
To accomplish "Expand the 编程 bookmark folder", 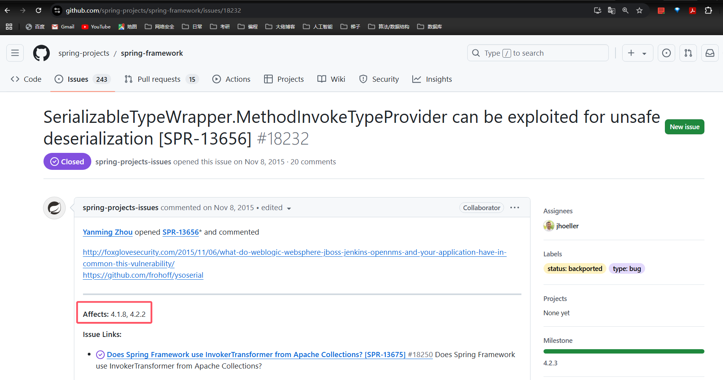I will (x=248, y=26).
